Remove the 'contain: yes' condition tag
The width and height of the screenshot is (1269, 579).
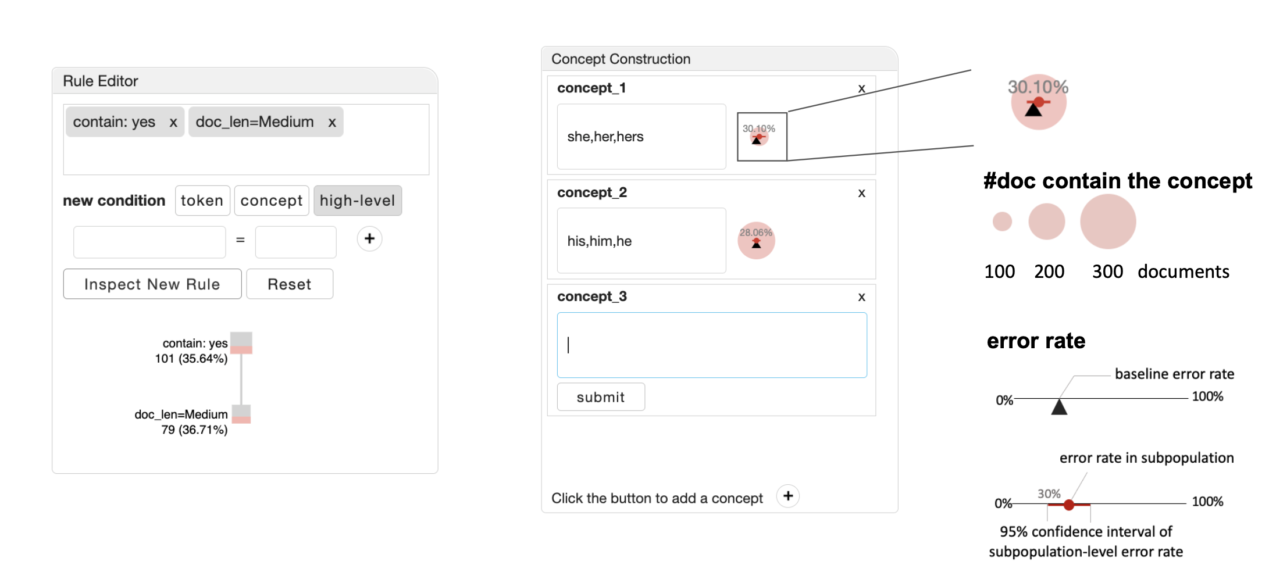coord(173,122)
